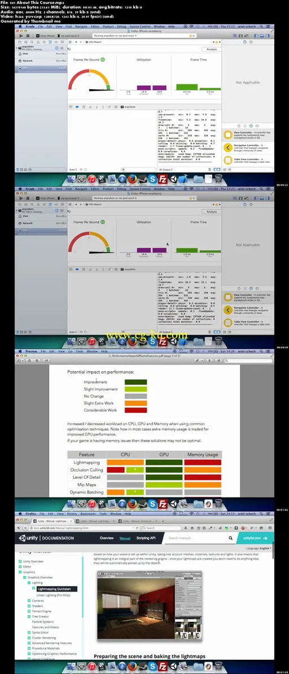
Task: Open All Output dropdown in 17:22 Xcode
Action: [167, 170]
